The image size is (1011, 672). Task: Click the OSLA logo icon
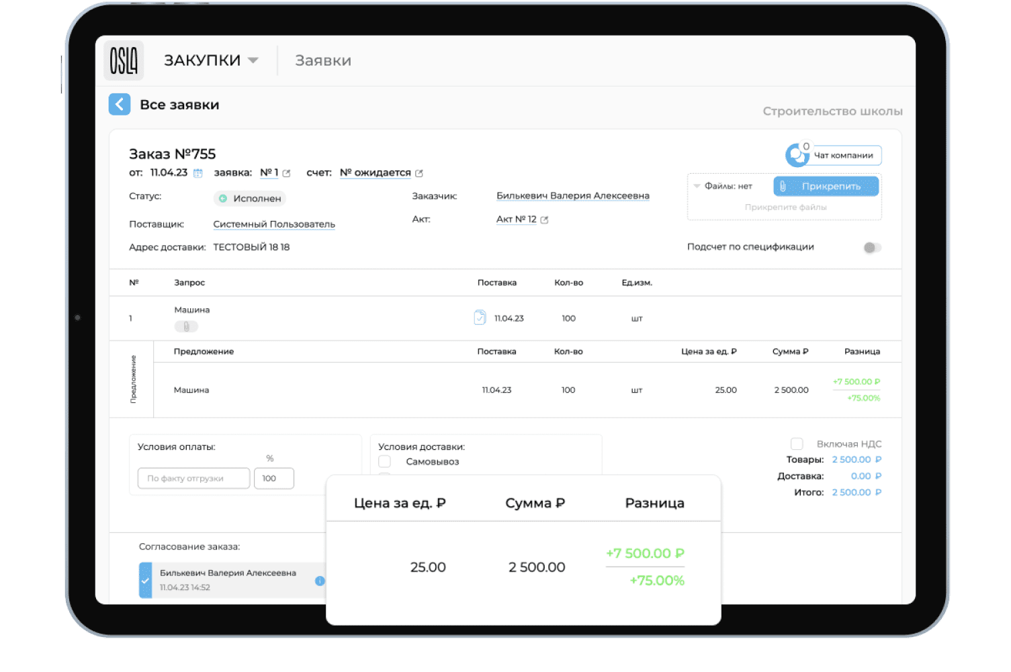124,60
